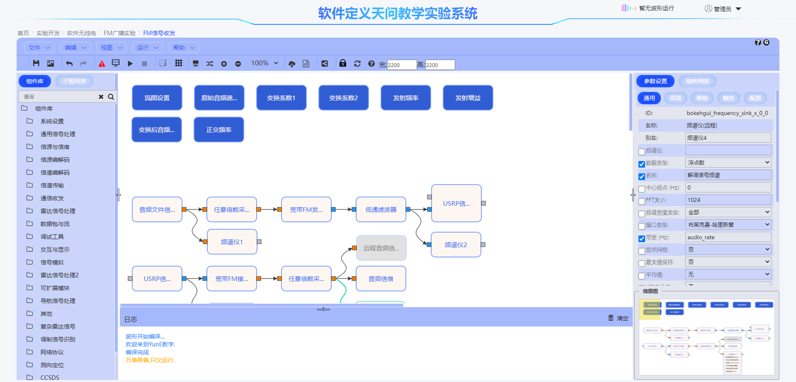Open the 最大值保持 dropdown
Image resolution: width=796 pixels, height=382 pixels.
click(728, 262)
